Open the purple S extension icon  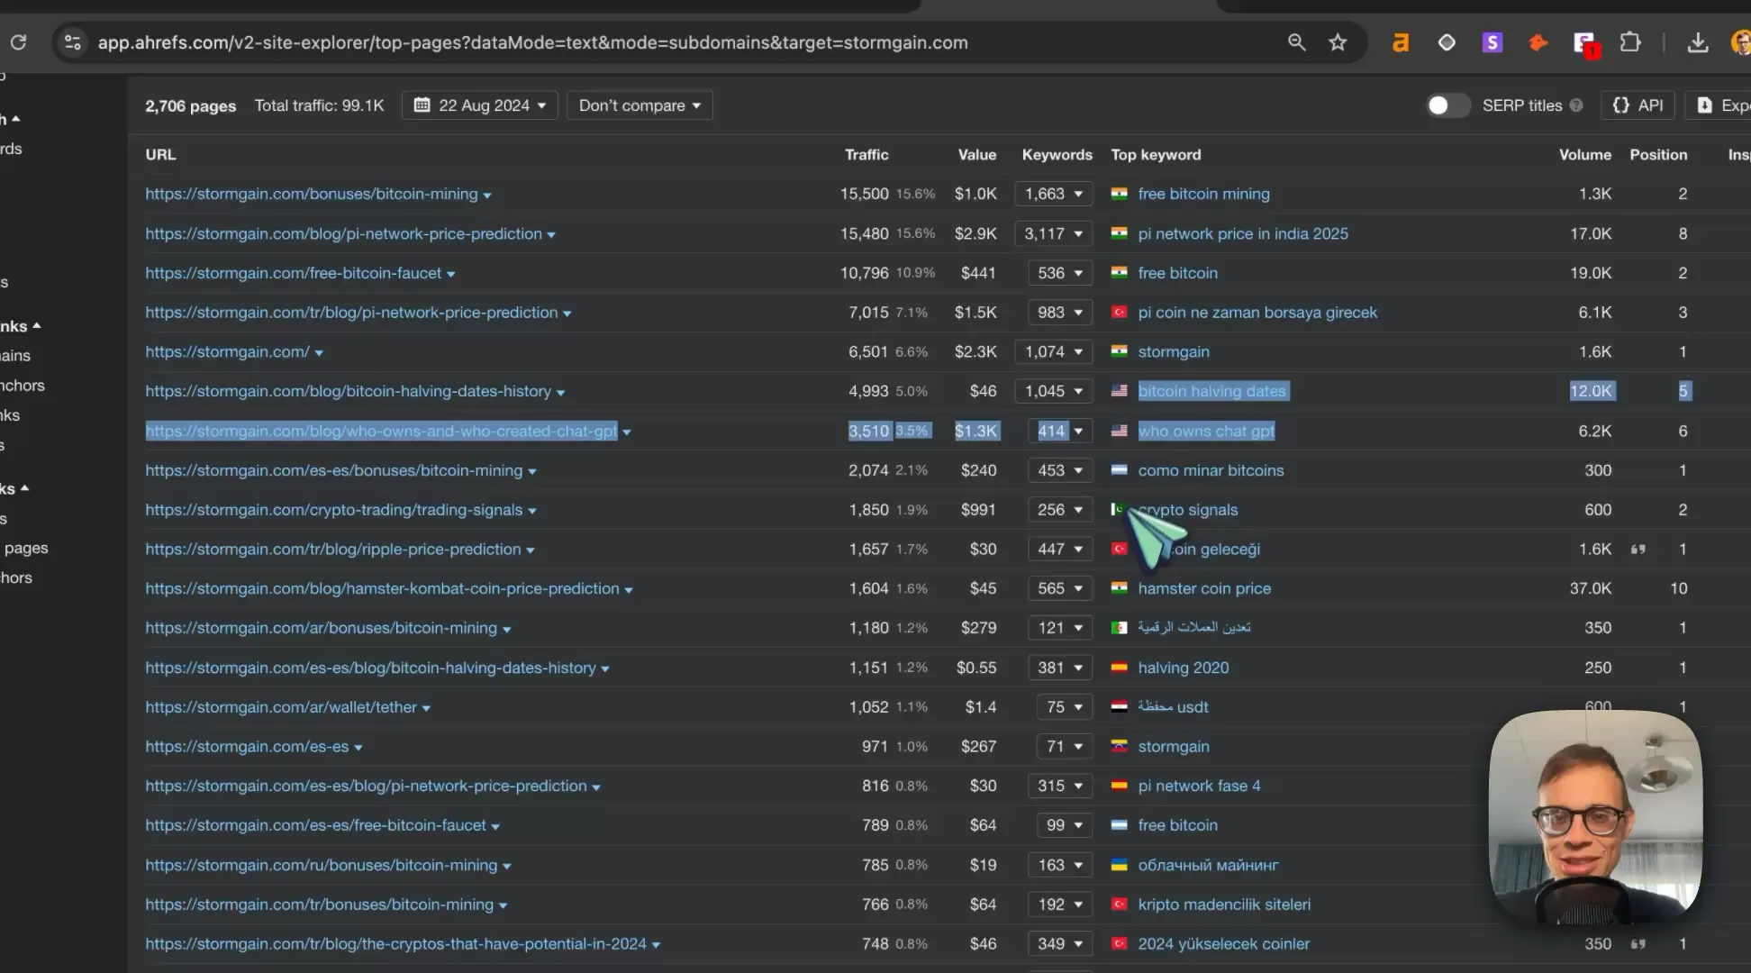(x=1492, y=42)
